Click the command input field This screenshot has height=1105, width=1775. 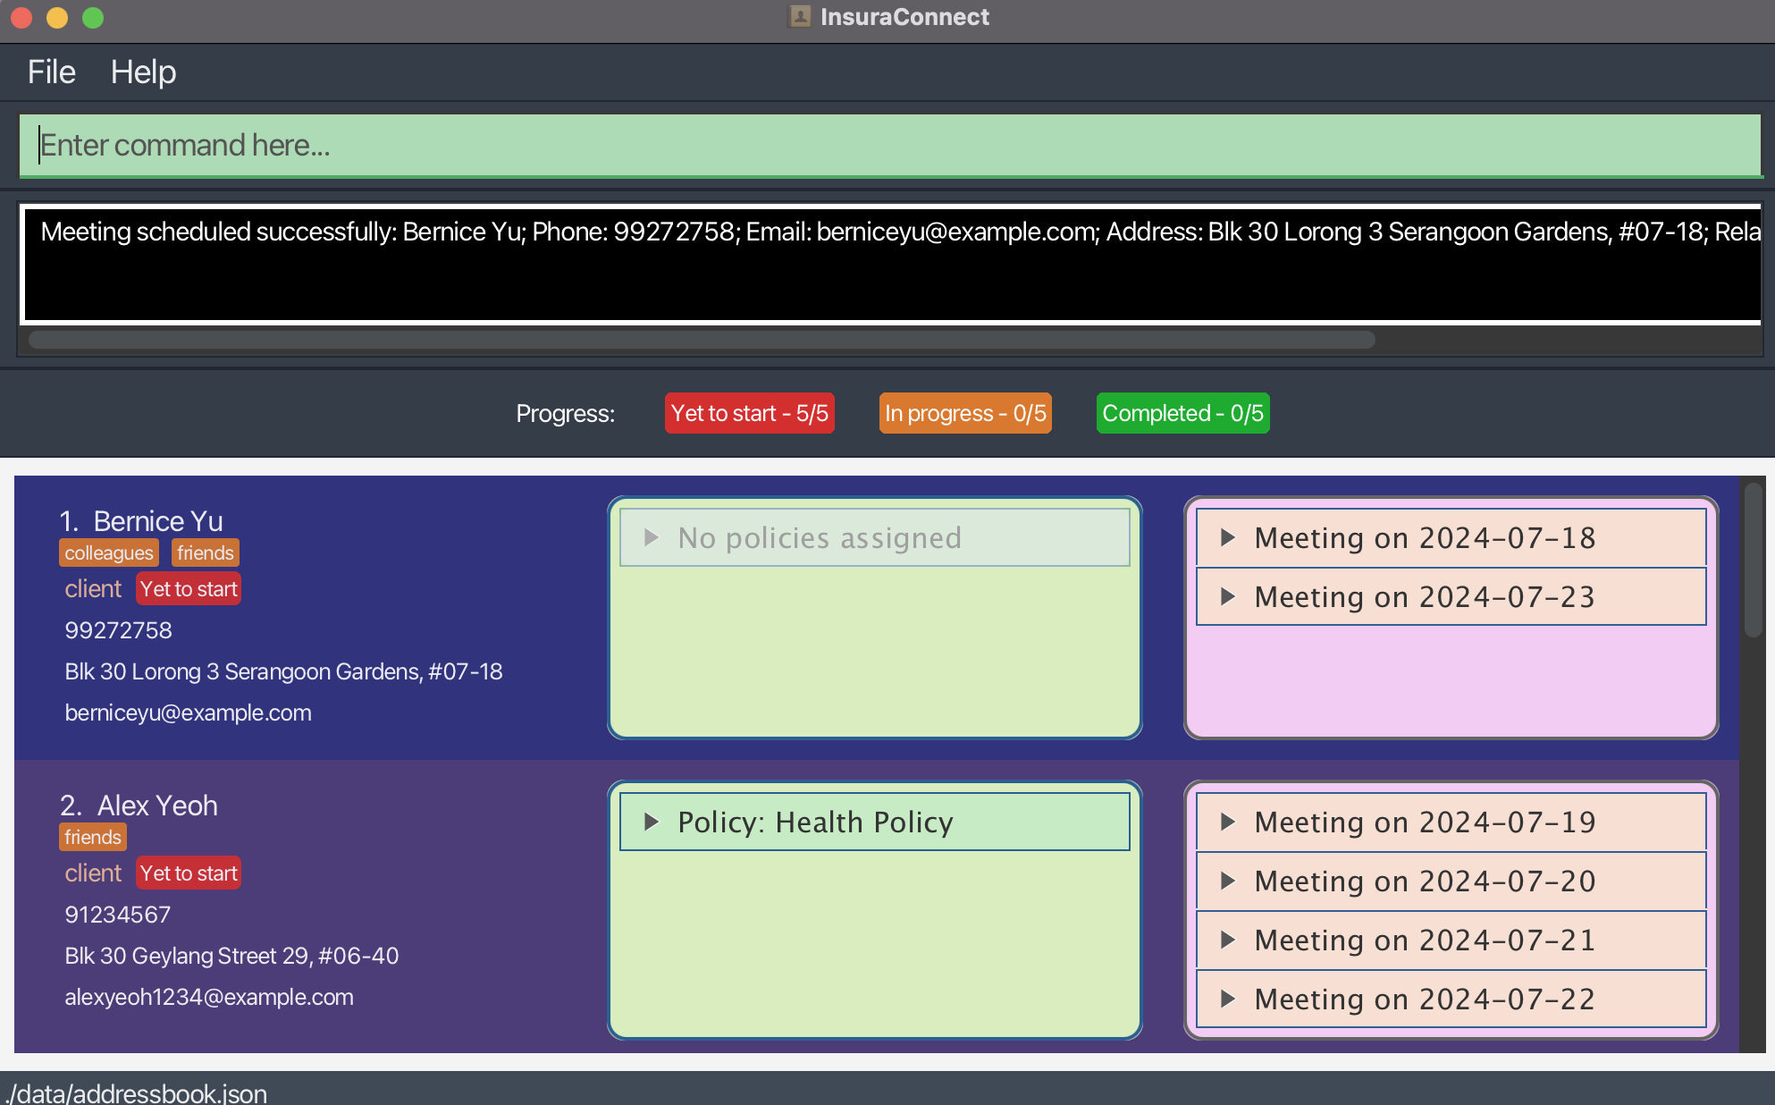pos(890,145)
